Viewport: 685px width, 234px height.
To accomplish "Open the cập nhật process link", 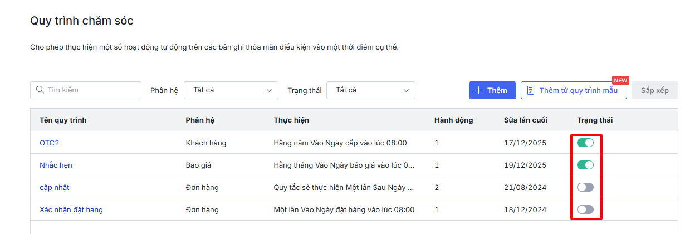I will click(54, 187).
